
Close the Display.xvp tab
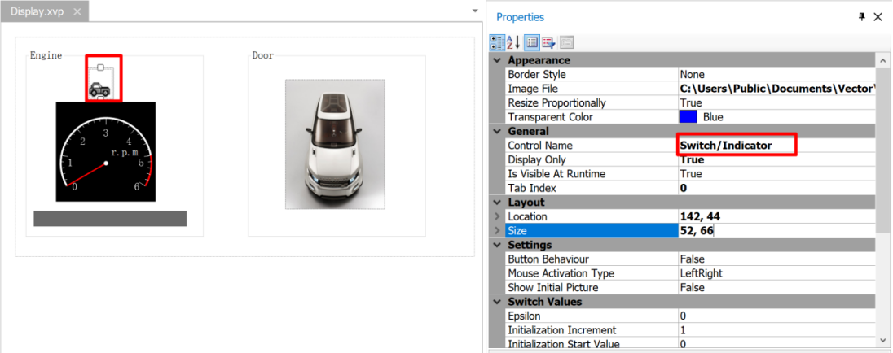(x=77, y=11)
